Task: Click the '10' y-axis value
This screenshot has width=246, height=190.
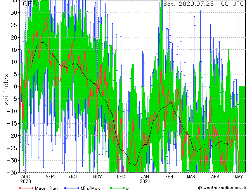Action: pos(14,62)
